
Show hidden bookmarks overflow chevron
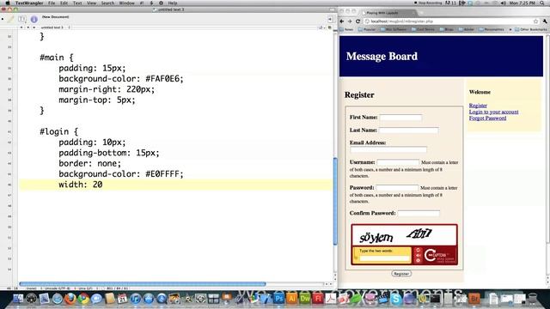(x=510, y=29)
